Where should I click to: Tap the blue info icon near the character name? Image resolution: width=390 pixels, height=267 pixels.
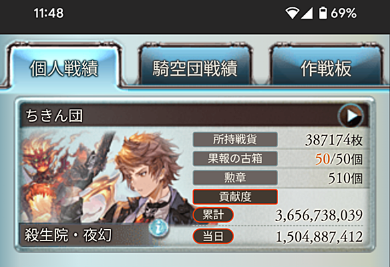(x=158, y=228)
